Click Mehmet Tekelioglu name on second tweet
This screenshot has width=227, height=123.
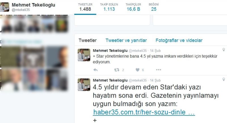coord(110,80)
